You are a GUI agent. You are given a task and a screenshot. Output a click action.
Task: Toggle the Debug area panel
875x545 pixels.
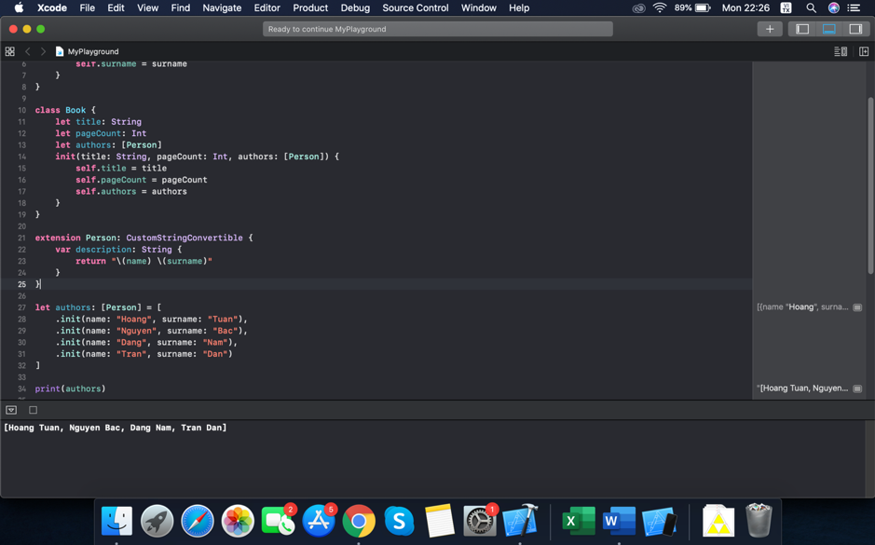tap(828, 29)
